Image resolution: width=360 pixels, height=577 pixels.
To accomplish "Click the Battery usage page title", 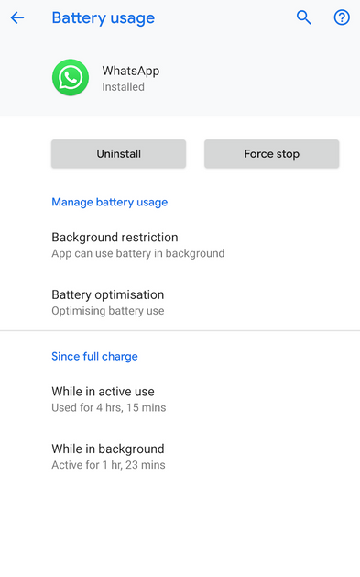I will click(x=104, y=18).
